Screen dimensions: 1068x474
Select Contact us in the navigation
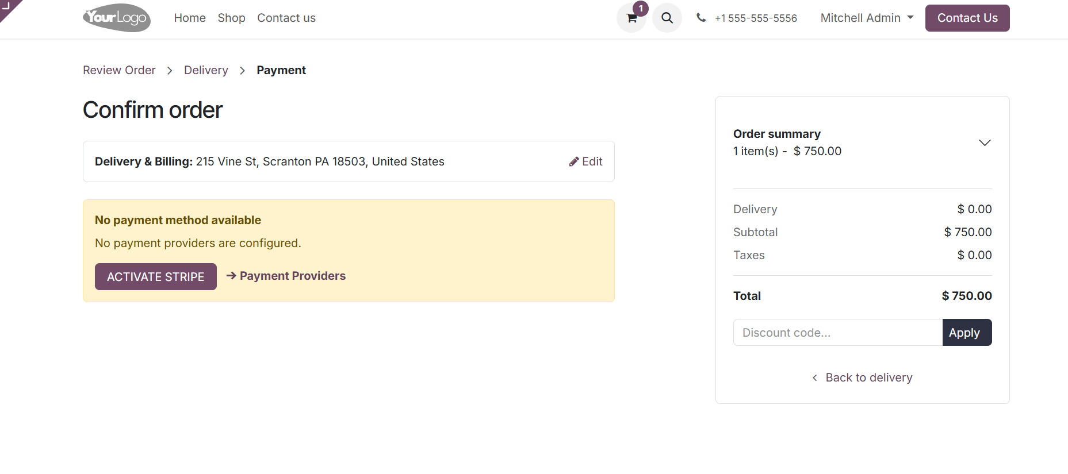point(286,18)
